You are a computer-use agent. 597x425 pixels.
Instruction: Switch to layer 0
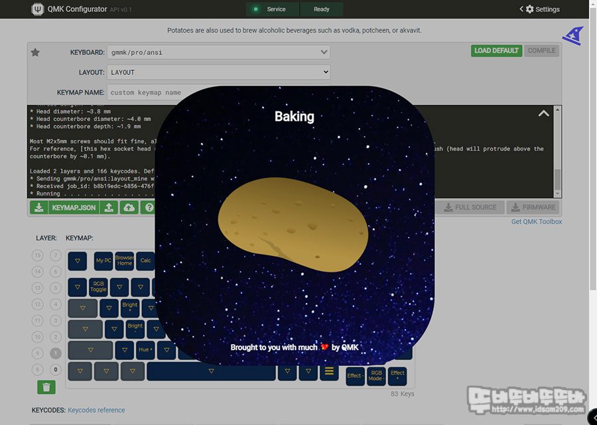click(56, 369)
